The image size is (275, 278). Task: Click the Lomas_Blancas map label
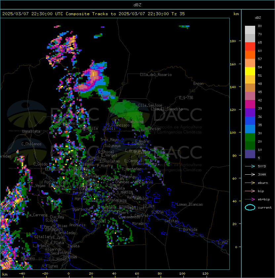[190, 204]
